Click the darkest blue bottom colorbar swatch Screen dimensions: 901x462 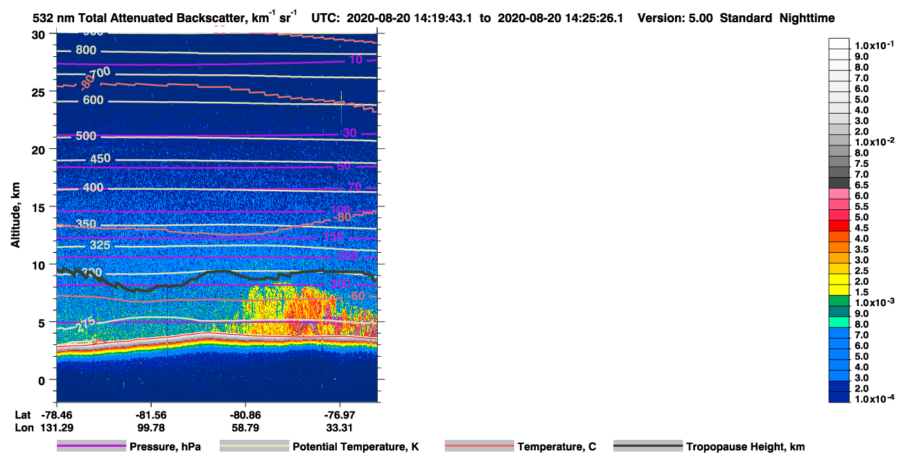[839, 398]
